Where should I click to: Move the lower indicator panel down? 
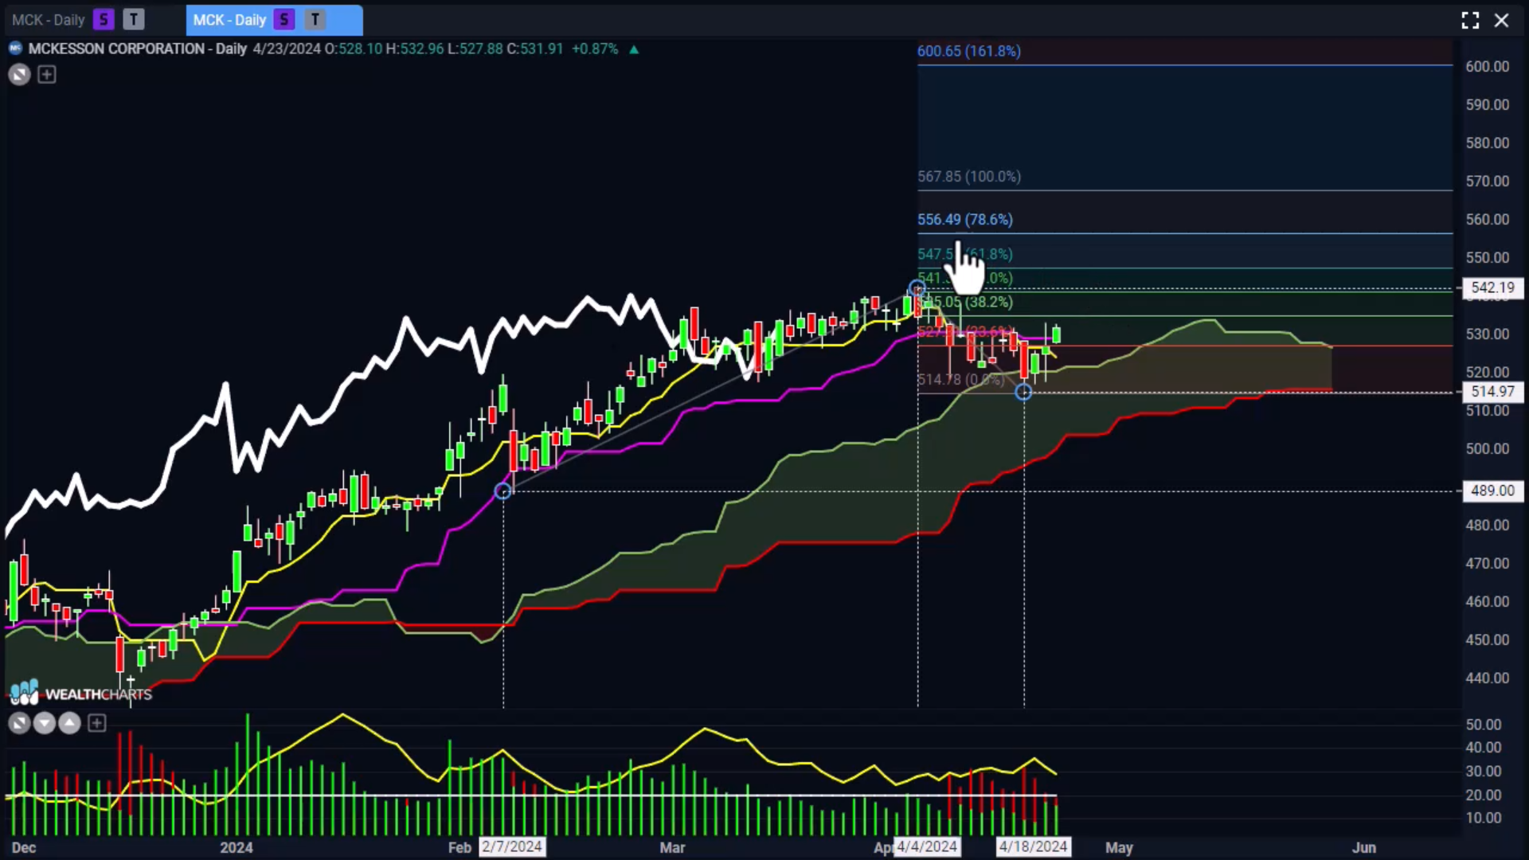tap(45, 723)
